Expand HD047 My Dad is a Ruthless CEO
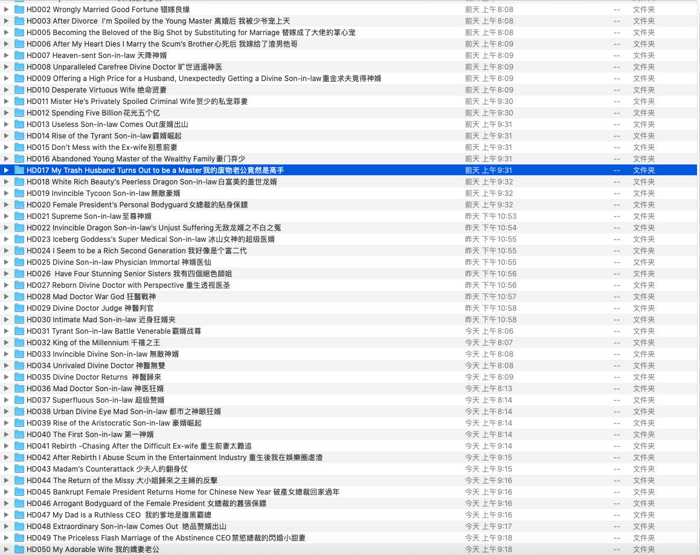 click(7, 515)
